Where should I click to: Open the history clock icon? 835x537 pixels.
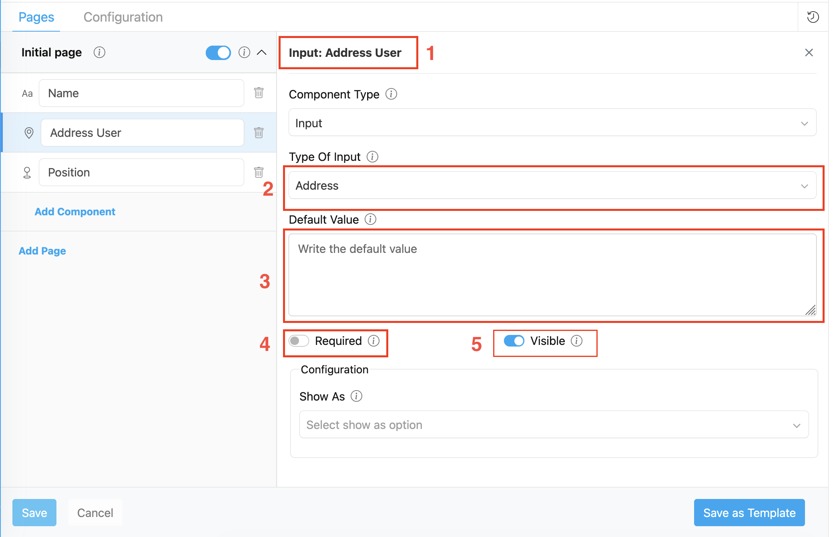pos(813,17)
